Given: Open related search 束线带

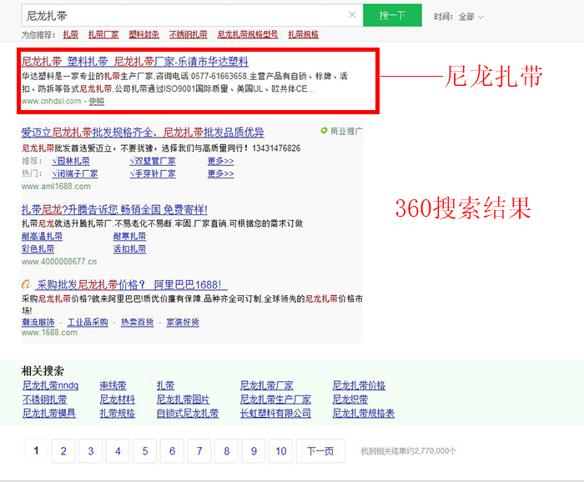Looking at the screenshot, I should 113,385.
